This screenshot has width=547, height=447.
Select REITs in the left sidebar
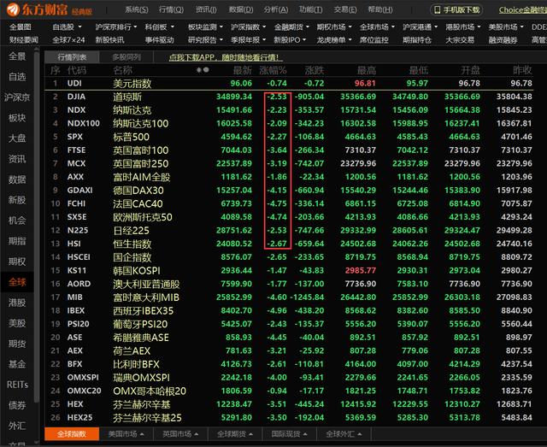(17, 385)
